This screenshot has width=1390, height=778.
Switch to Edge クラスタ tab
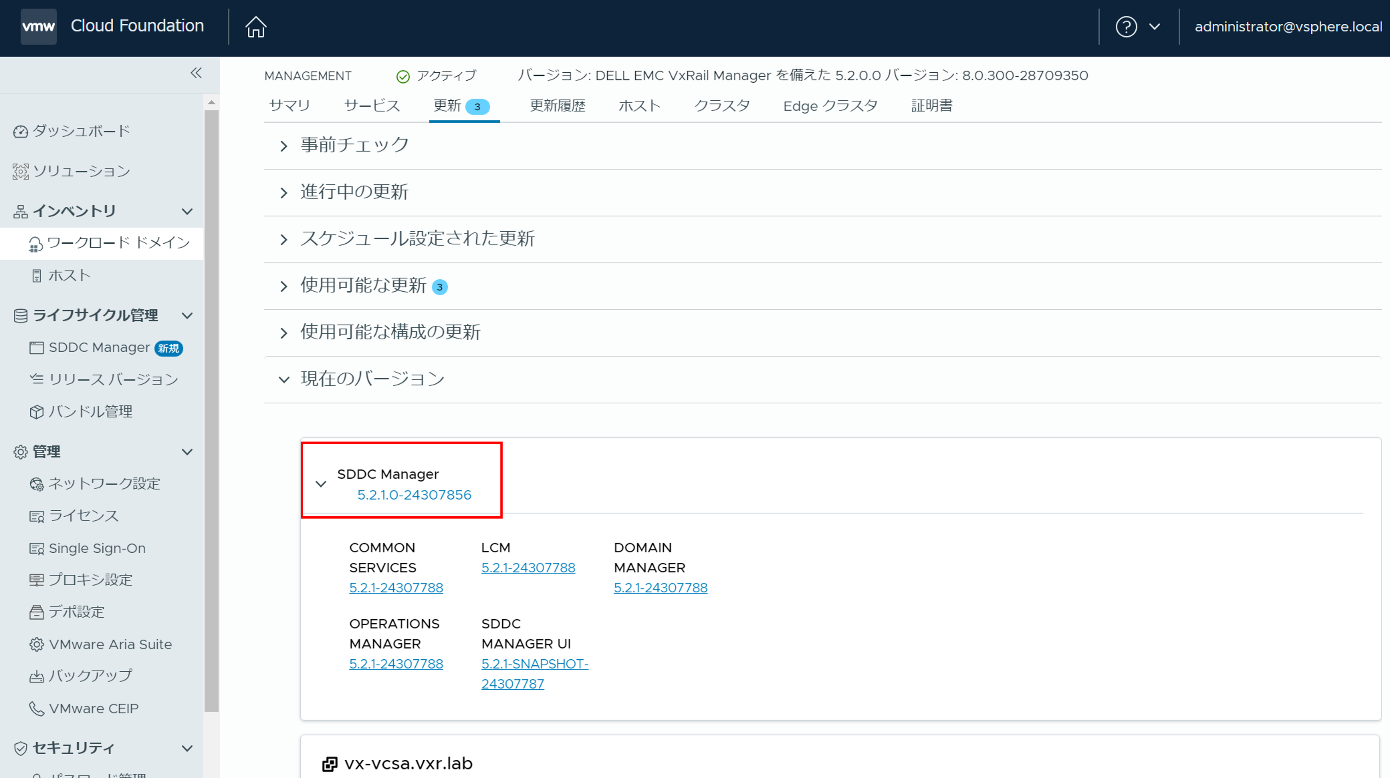tap(830, 106)
